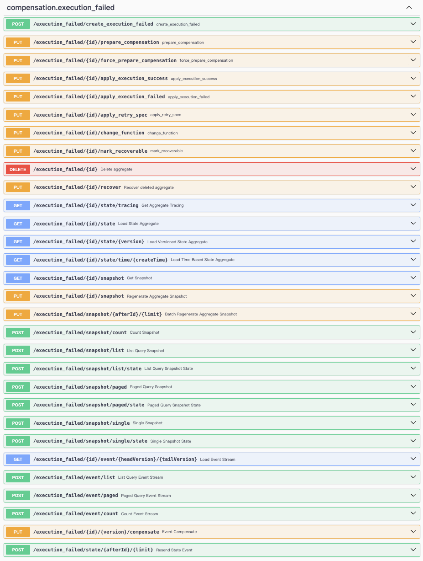Expand the create_execution_failed endpoint
The image size is (423, 561).
tap(413, 24)
